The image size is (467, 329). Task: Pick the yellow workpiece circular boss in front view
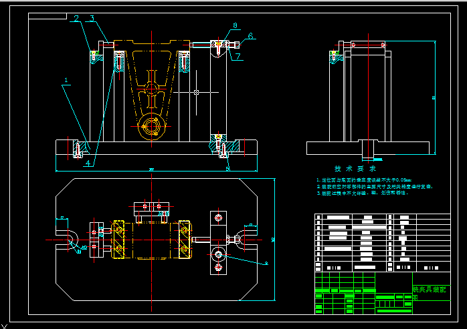(152, 126)
